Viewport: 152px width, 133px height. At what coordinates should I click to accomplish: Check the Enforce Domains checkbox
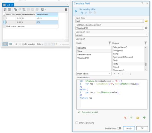click(x=77, y=123)
